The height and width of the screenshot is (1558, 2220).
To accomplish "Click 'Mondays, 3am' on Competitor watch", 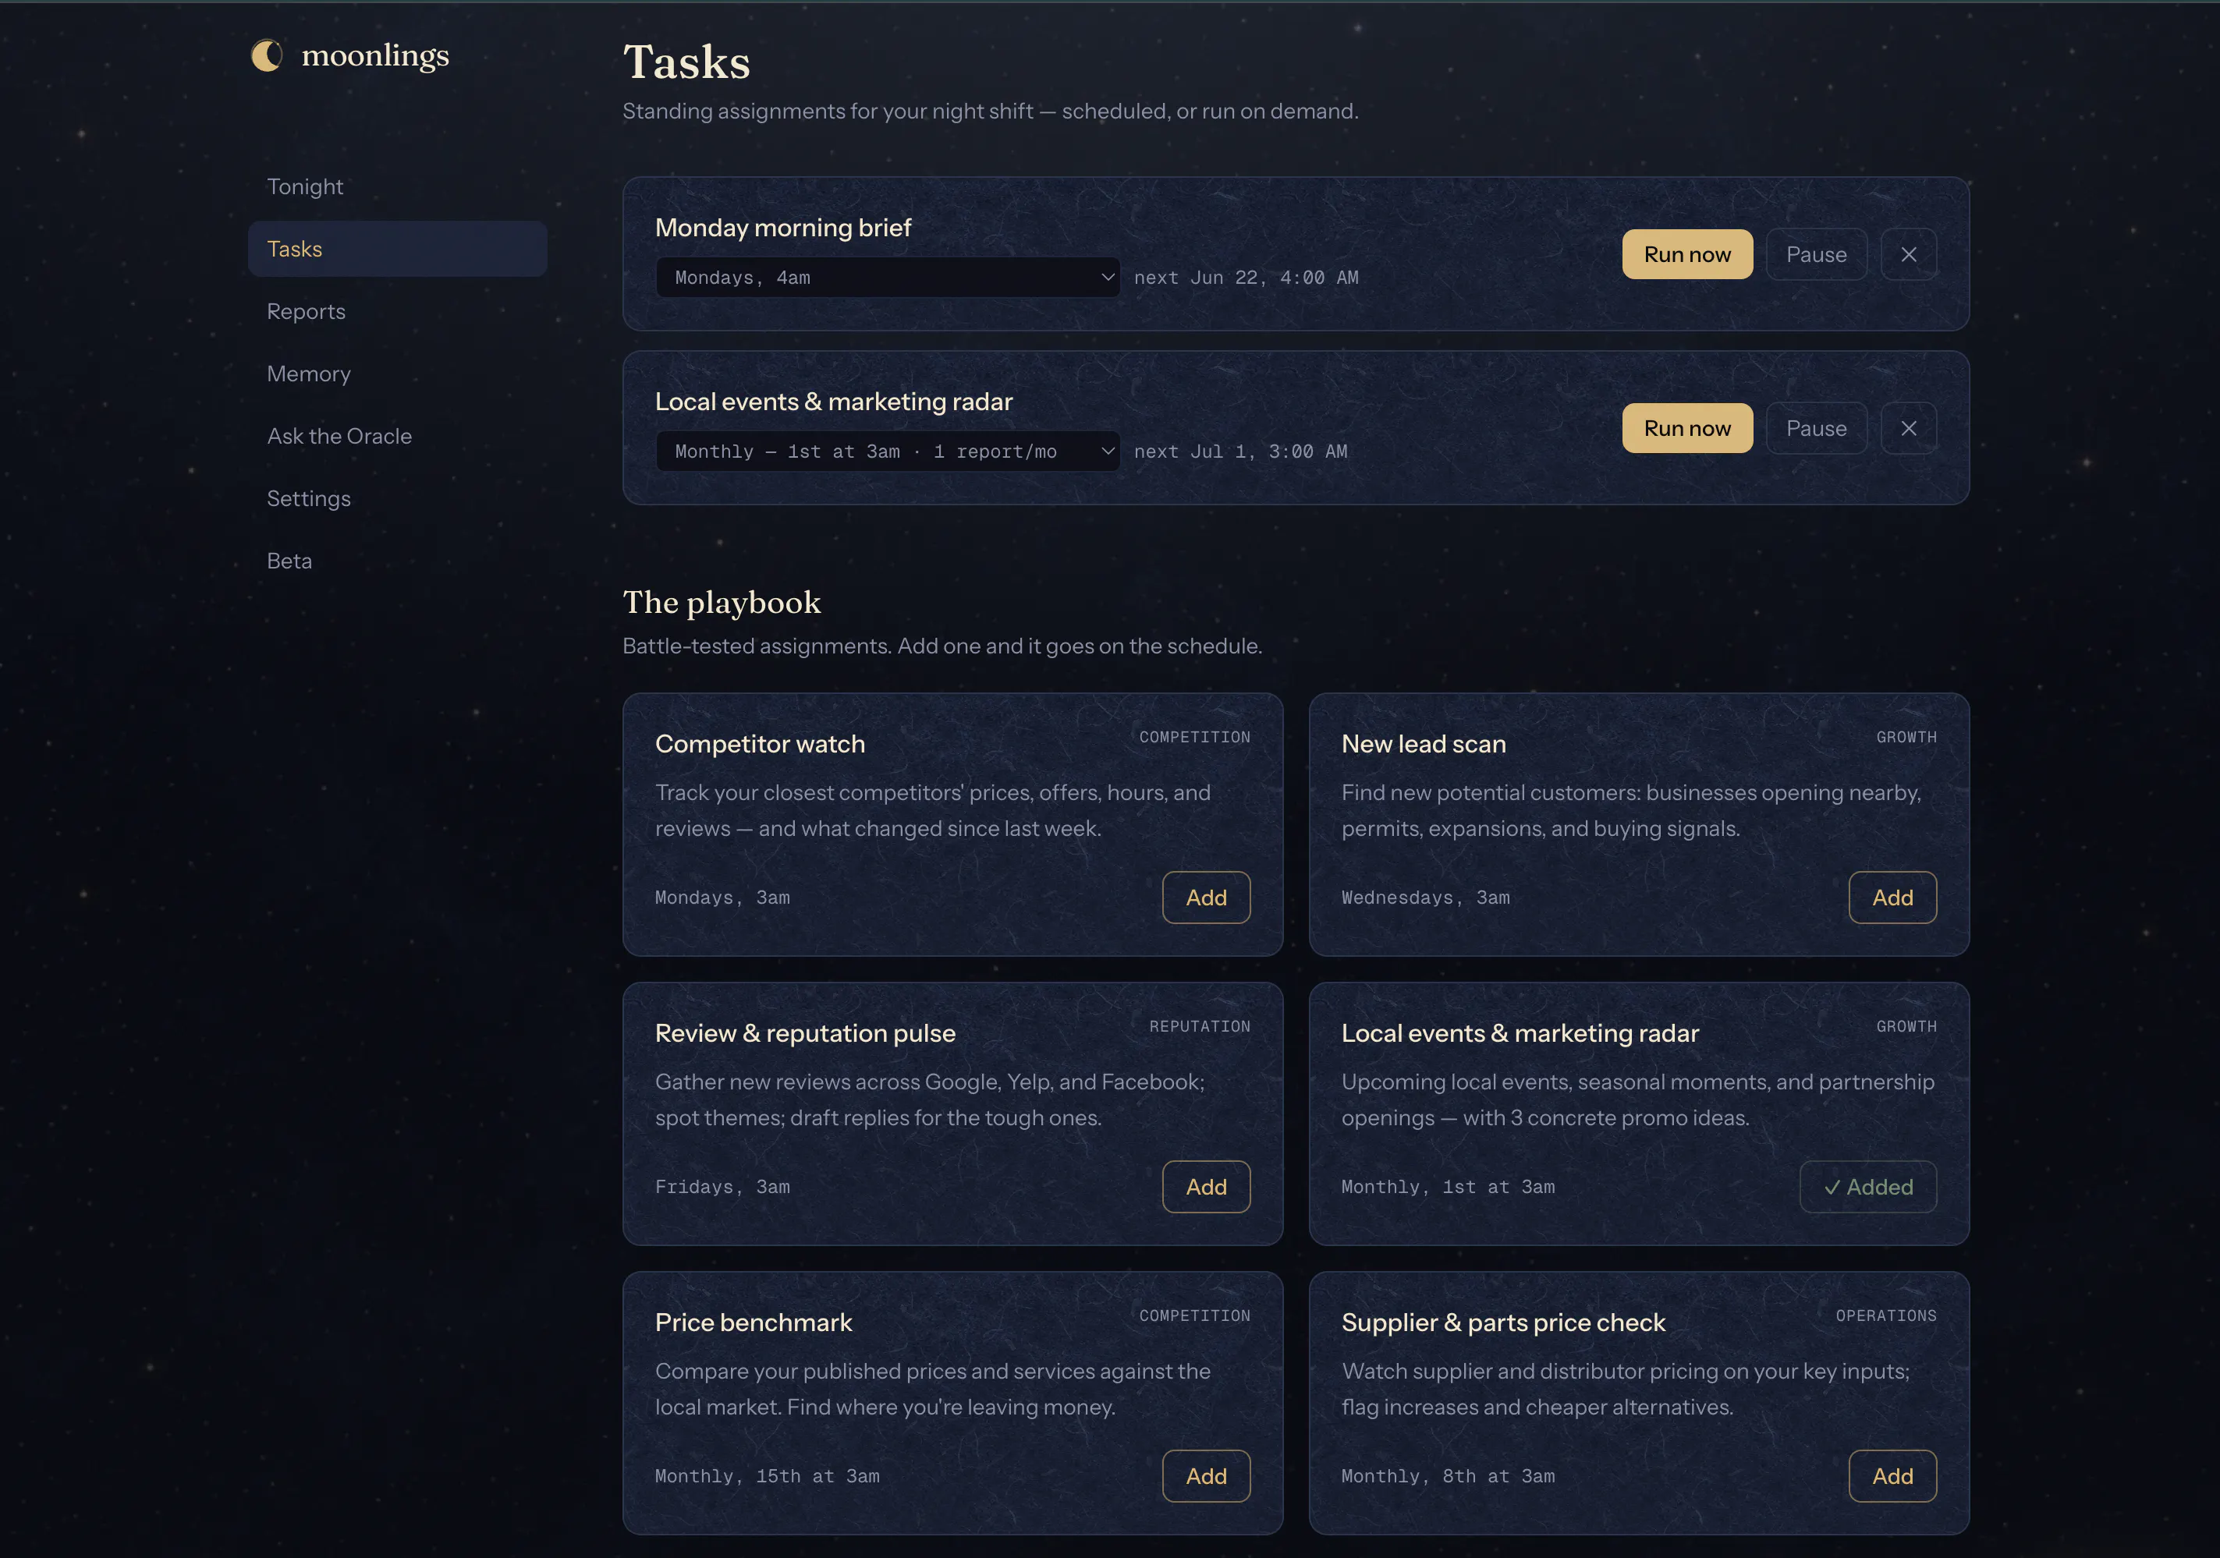I will [x=722, y=898].
